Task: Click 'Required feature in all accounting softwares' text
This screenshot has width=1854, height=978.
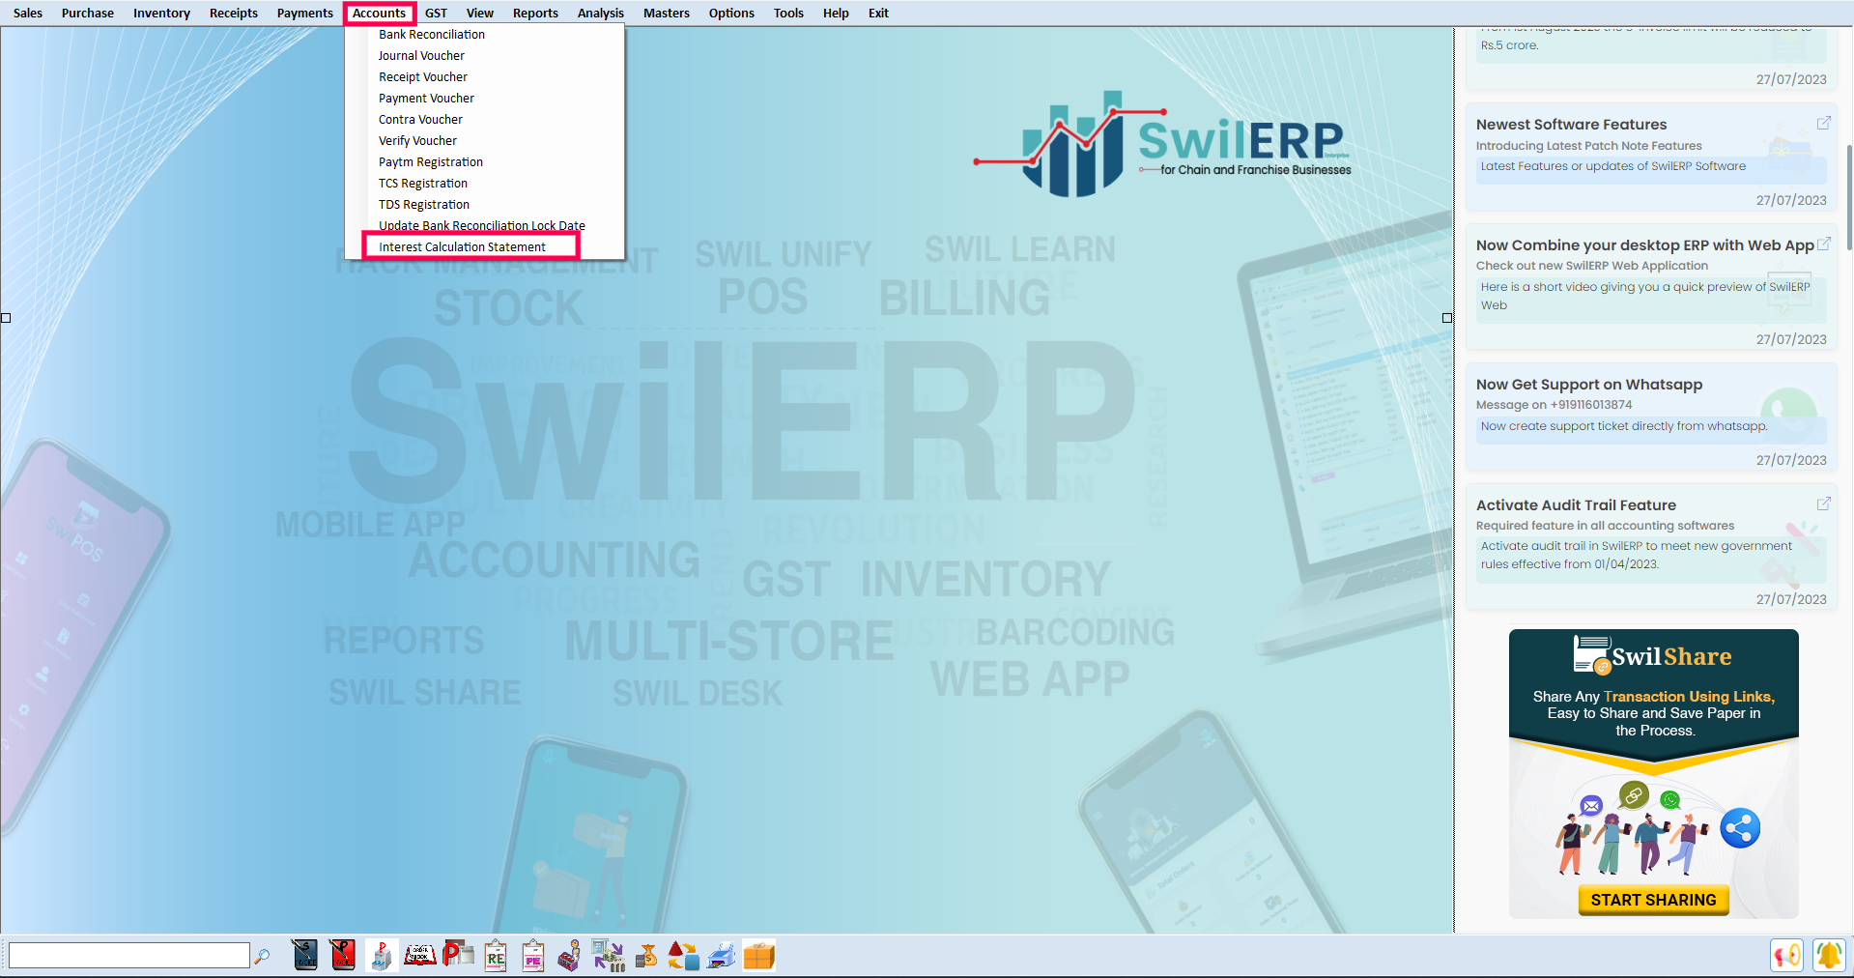Action: coord(1605,526)
